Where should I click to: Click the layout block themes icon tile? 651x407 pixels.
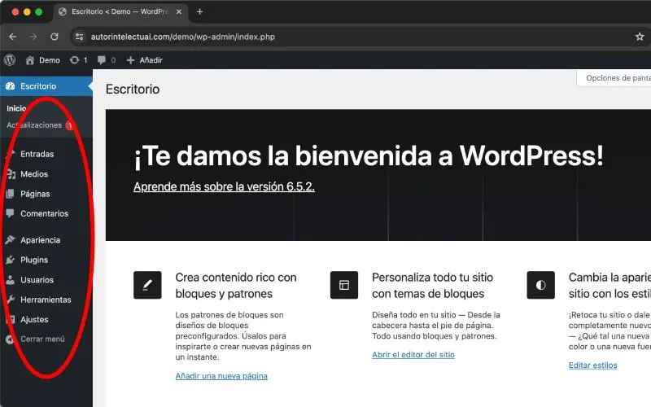[x=343, y=285]
